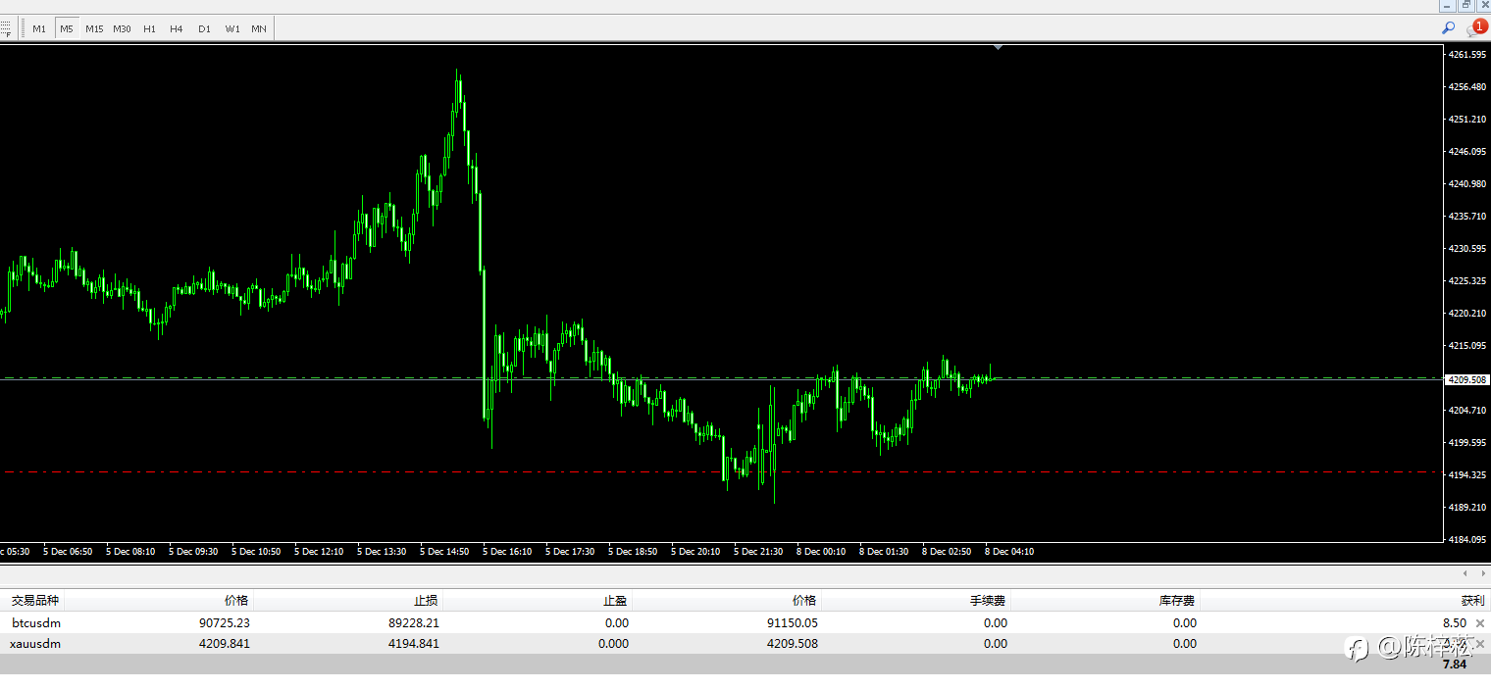
Task: Select the btcusdm order row
Action: 745,622
